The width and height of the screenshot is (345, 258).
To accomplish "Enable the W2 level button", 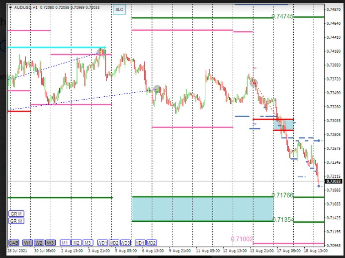I will 39,243.
